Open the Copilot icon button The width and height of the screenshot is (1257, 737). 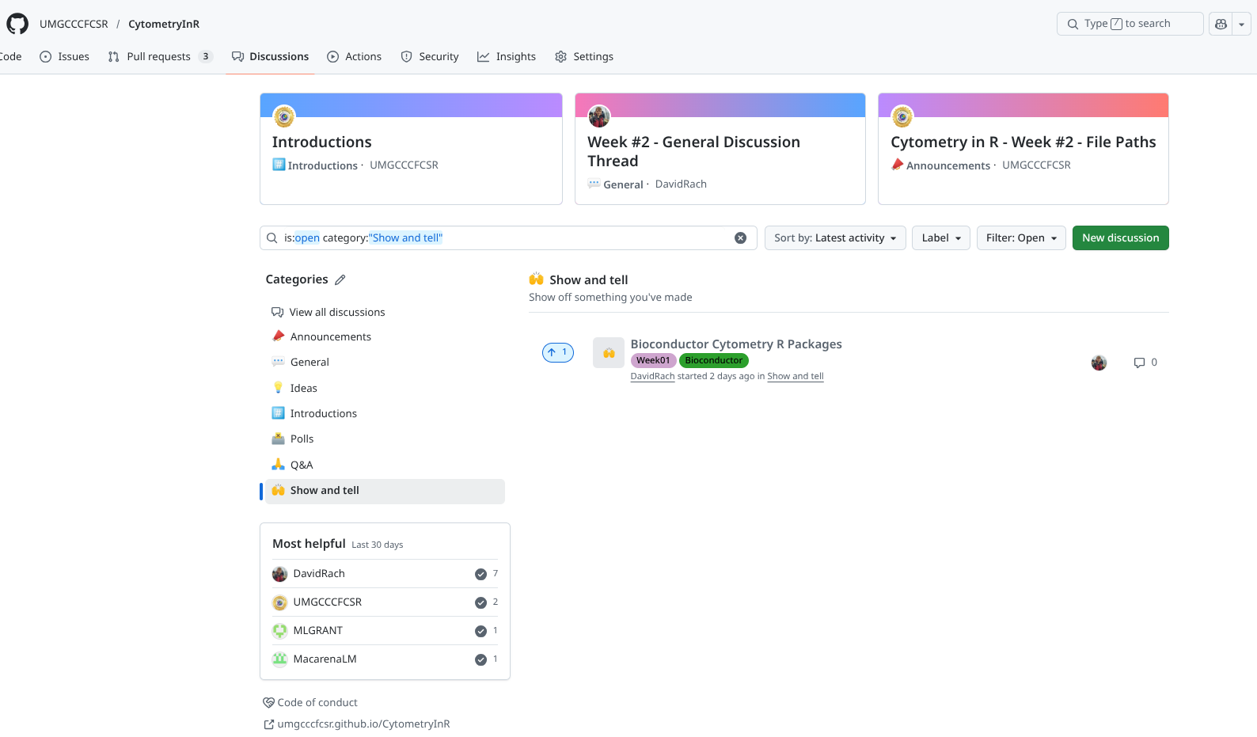tap(1221, 24)
